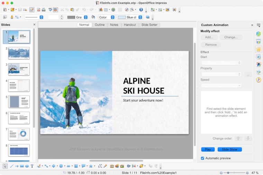Select the Line drawing tool

(x=11, y=166)
